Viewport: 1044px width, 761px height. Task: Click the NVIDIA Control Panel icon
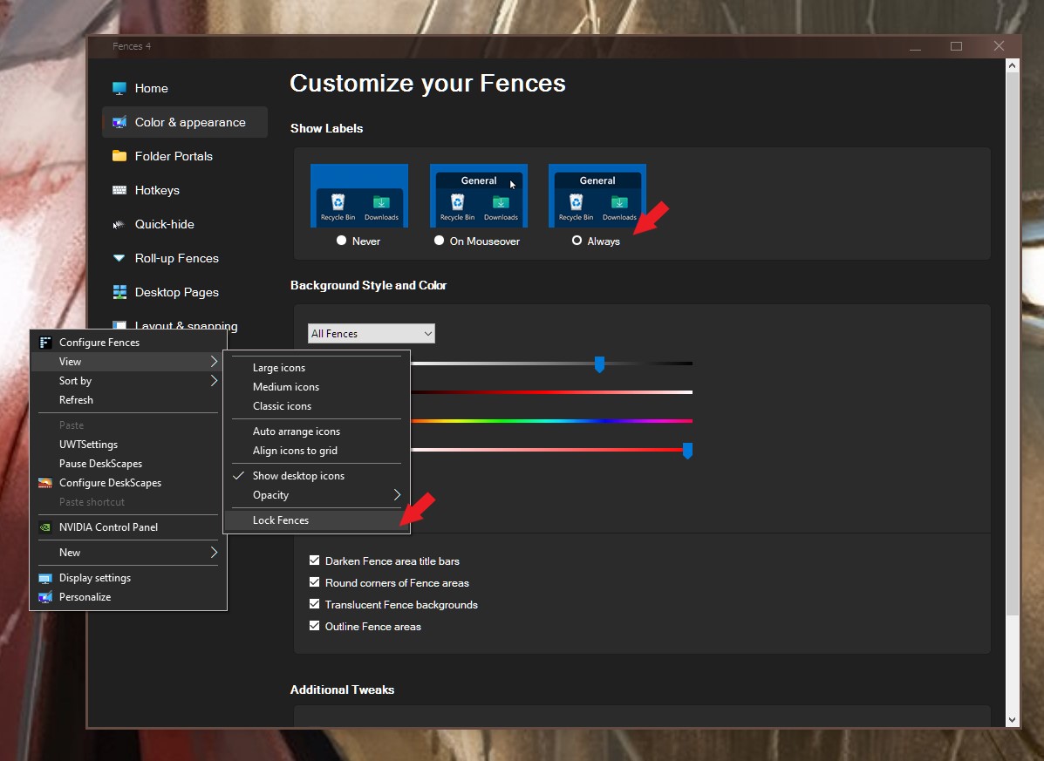tap(45, 527)
